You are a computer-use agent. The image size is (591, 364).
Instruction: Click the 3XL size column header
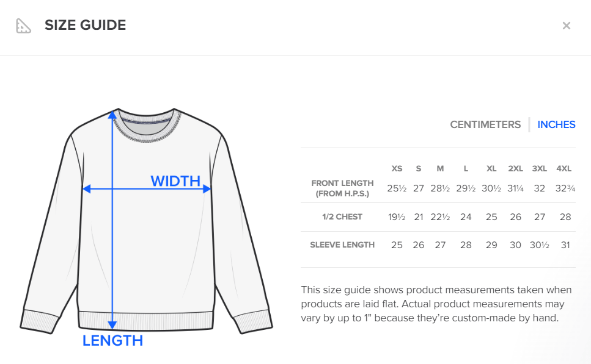(539, 168)
